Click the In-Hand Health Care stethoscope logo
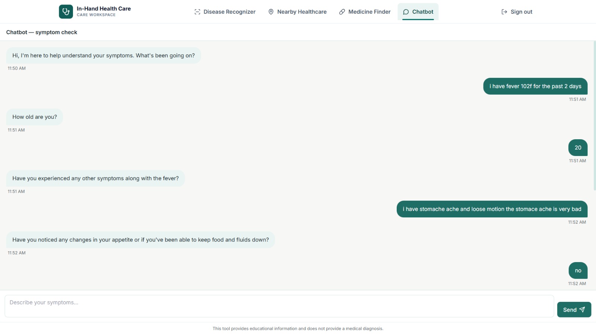Screen dimensions: 596x335 point(66,12)
